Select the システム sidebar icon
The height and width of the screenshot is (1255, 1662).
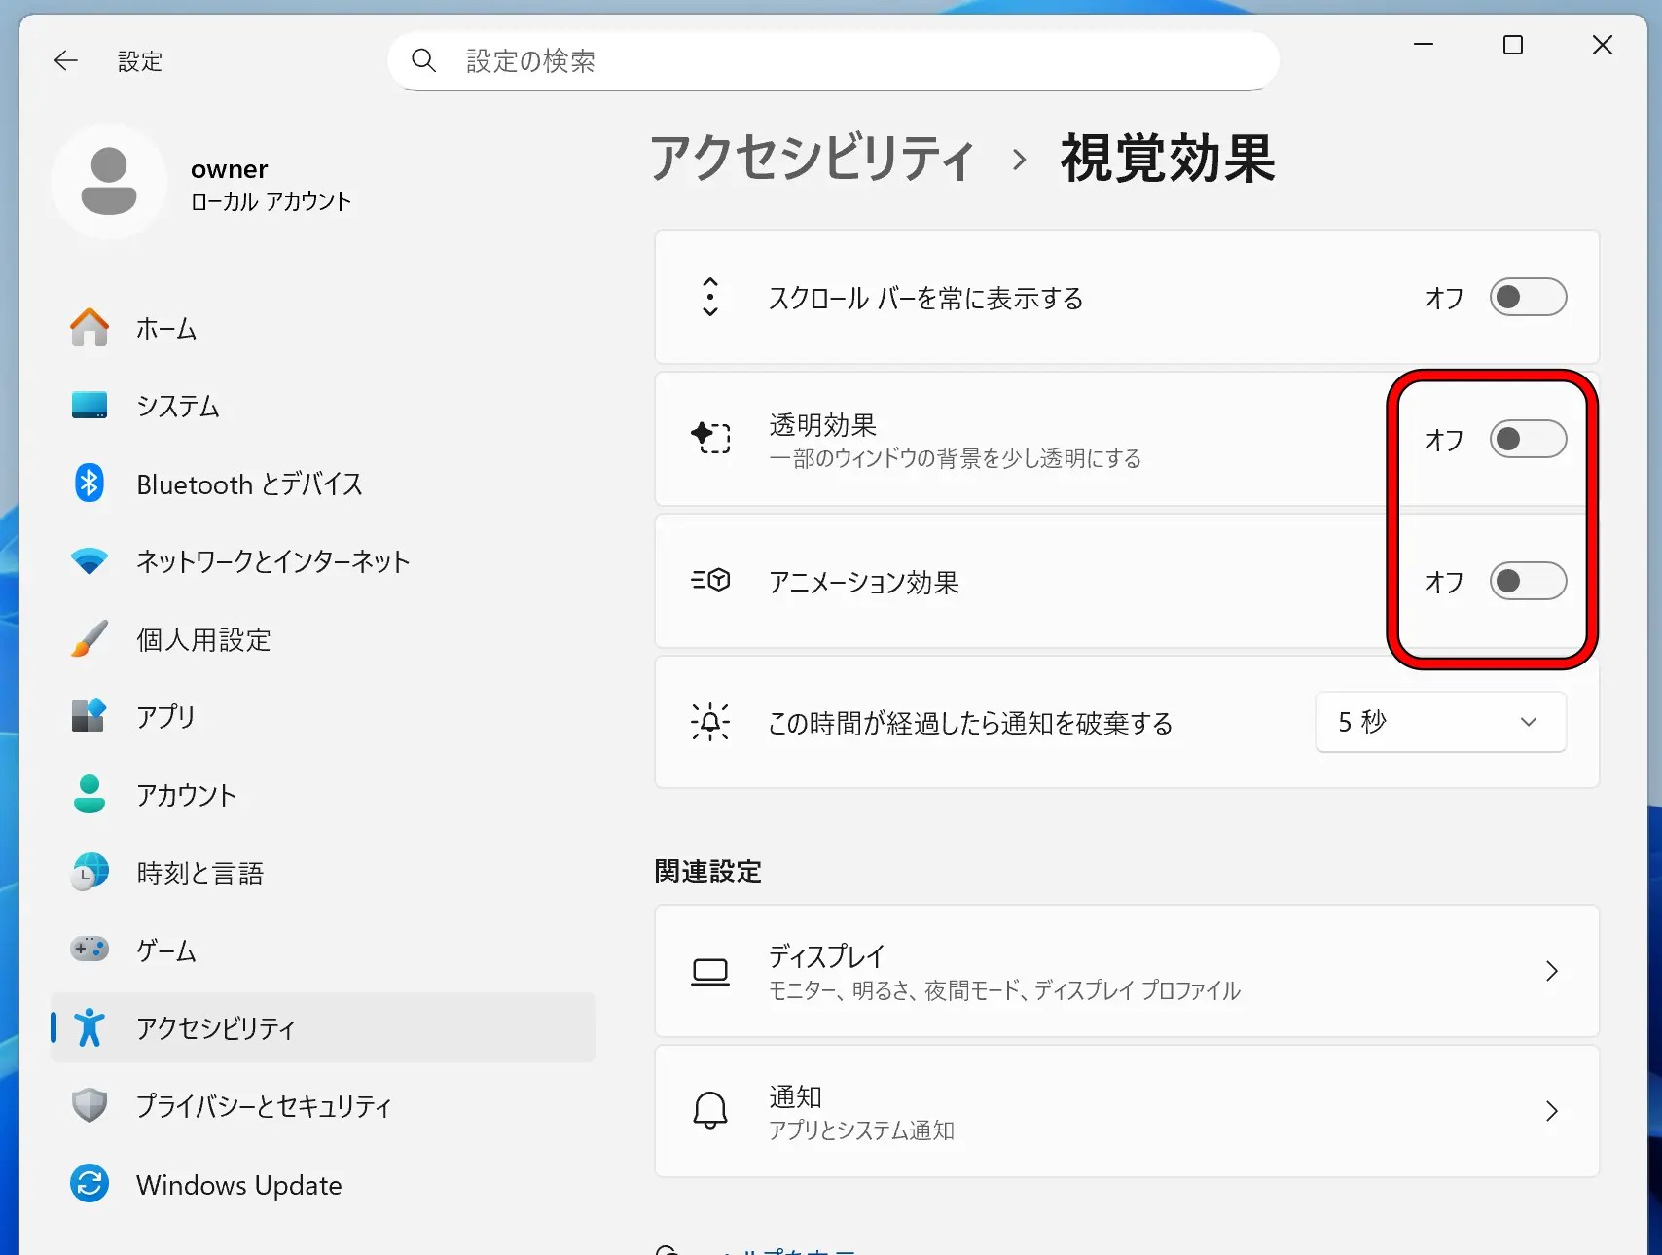[177, 406]
